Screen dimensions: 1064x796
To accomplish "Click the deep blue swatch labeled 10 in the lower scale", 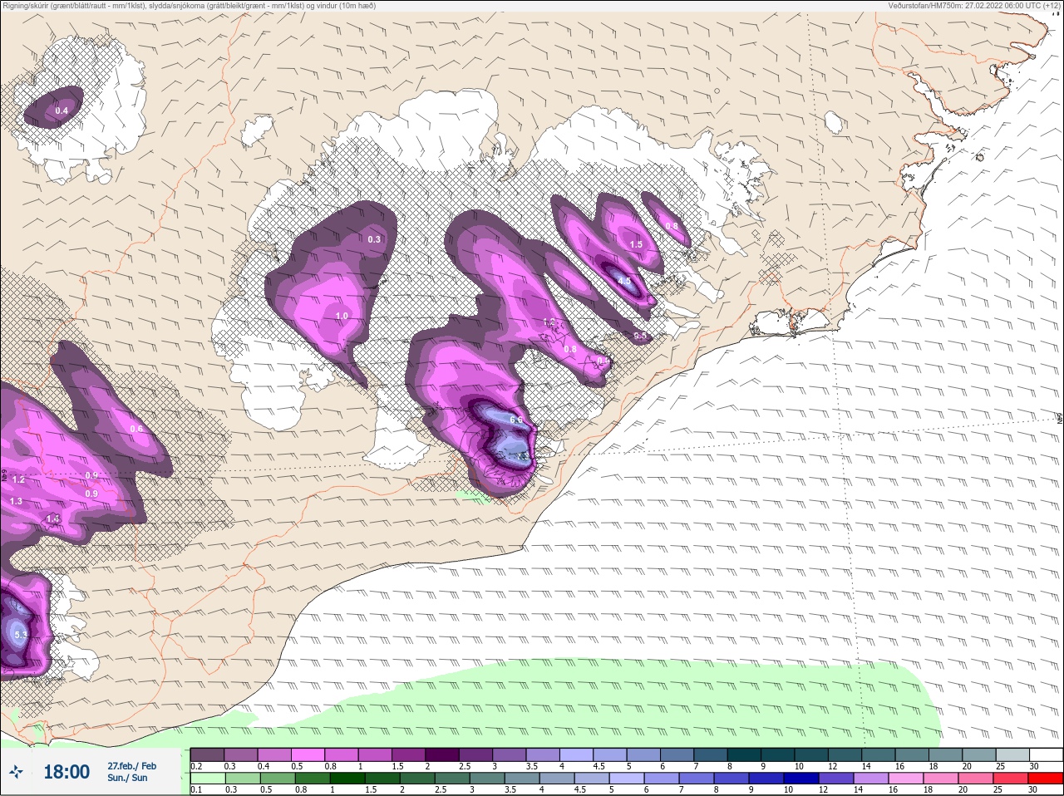I will click(x=801, y=779).
